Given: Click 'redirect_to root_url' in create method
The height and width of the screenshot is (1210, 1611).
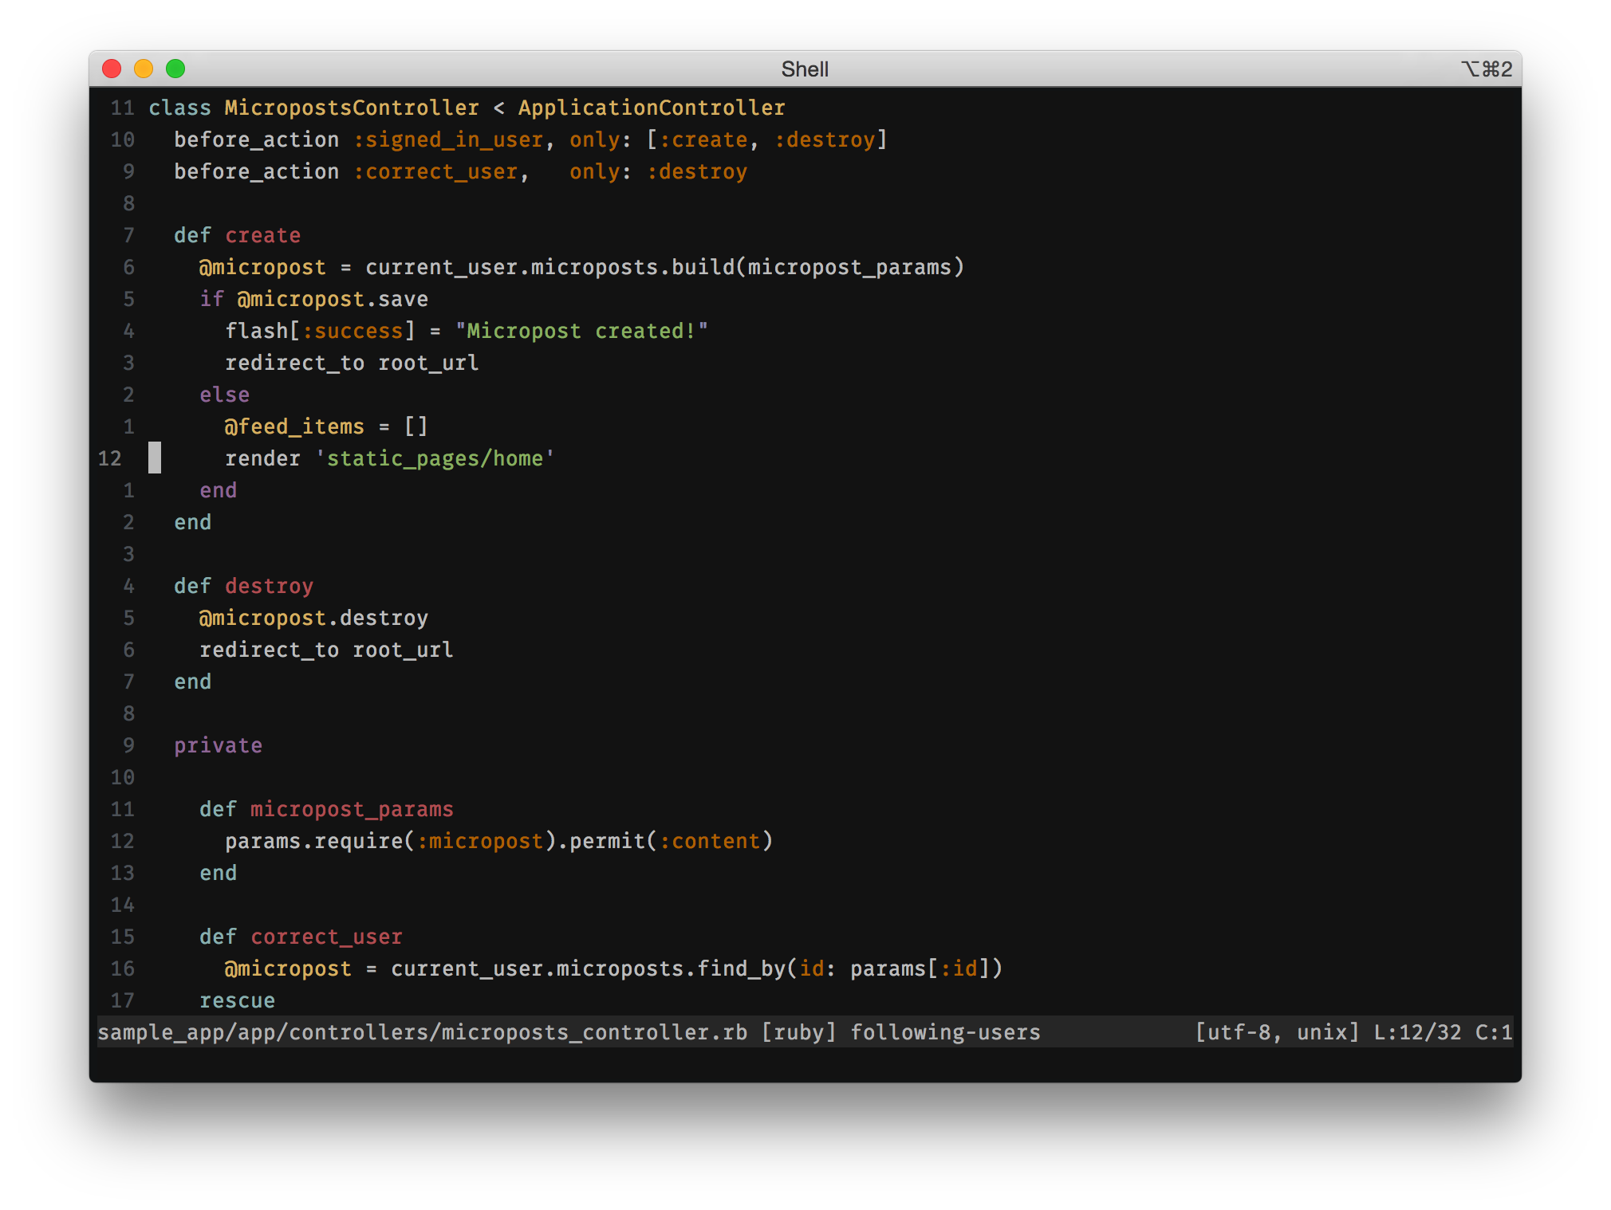Looking at the screenshot, I should pos(352,363).
